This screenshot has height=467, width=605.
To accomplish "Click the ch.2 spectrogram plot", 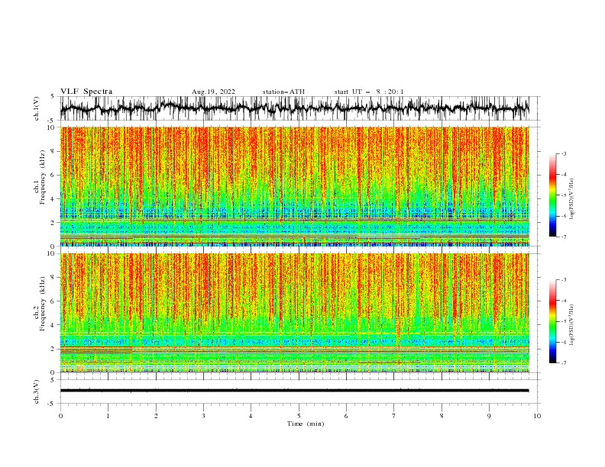I will coord(294,313).
